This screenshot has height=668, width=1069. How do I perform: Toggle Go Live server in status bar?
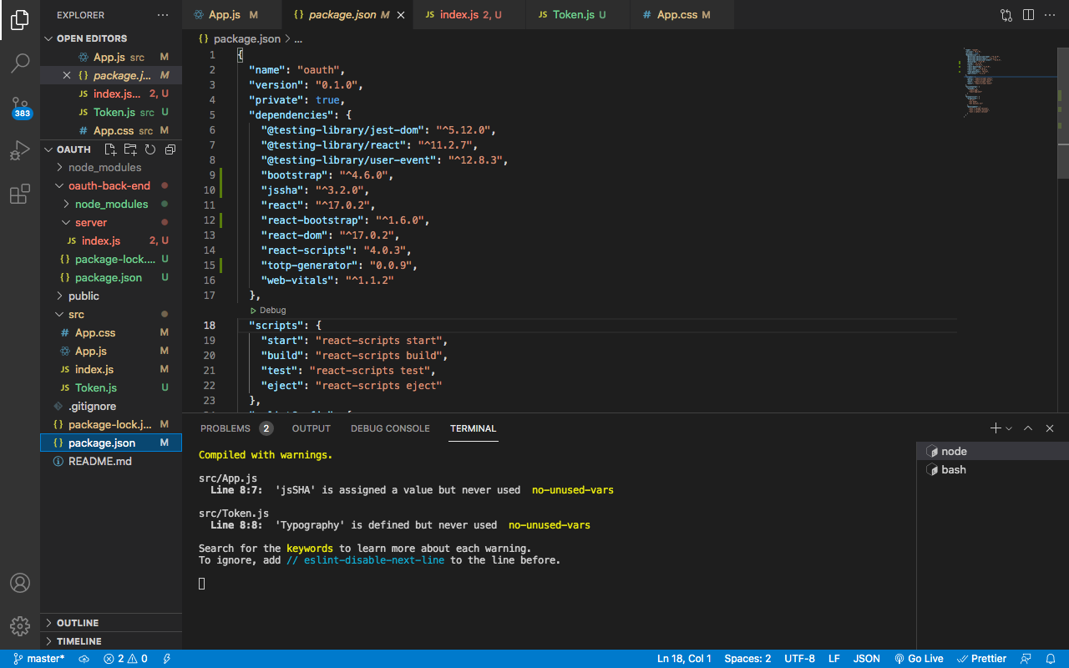(x=919, y=659)
